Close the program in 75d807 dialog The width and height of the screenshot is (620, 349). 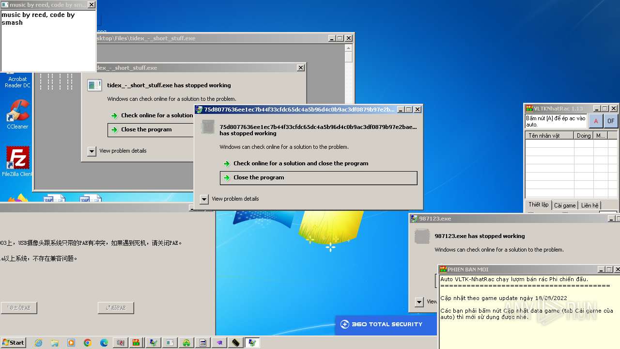318,178
